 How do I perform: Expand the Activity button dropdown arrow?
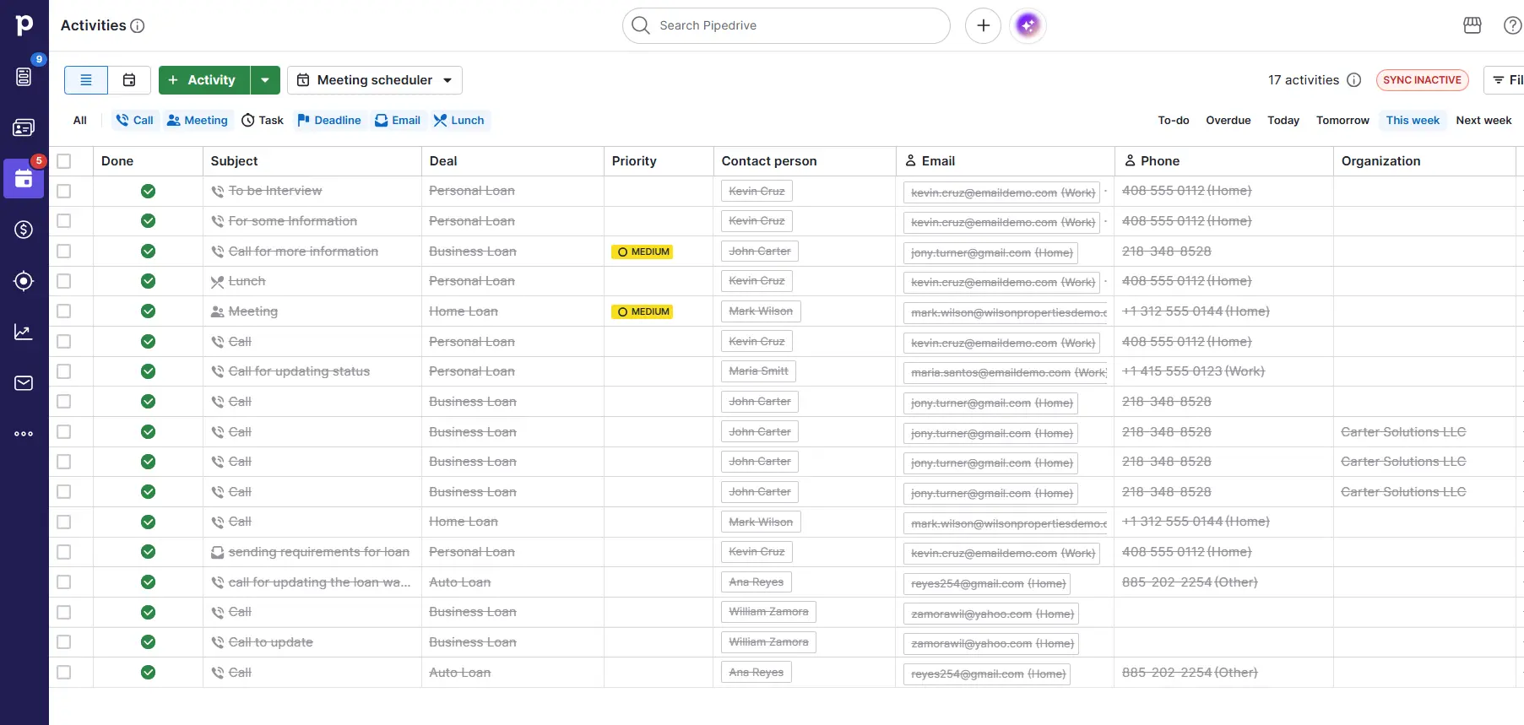click(x=265, y=80)
